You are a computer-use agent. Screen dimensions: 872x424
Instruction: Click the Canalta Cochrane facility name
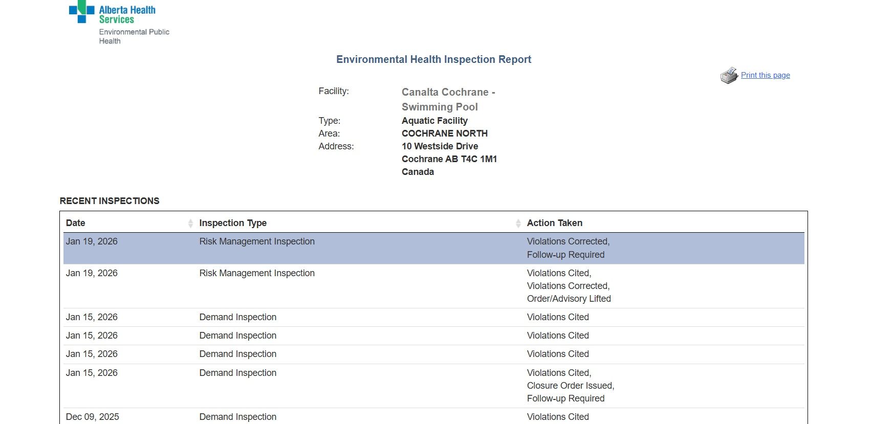(448, 99)
